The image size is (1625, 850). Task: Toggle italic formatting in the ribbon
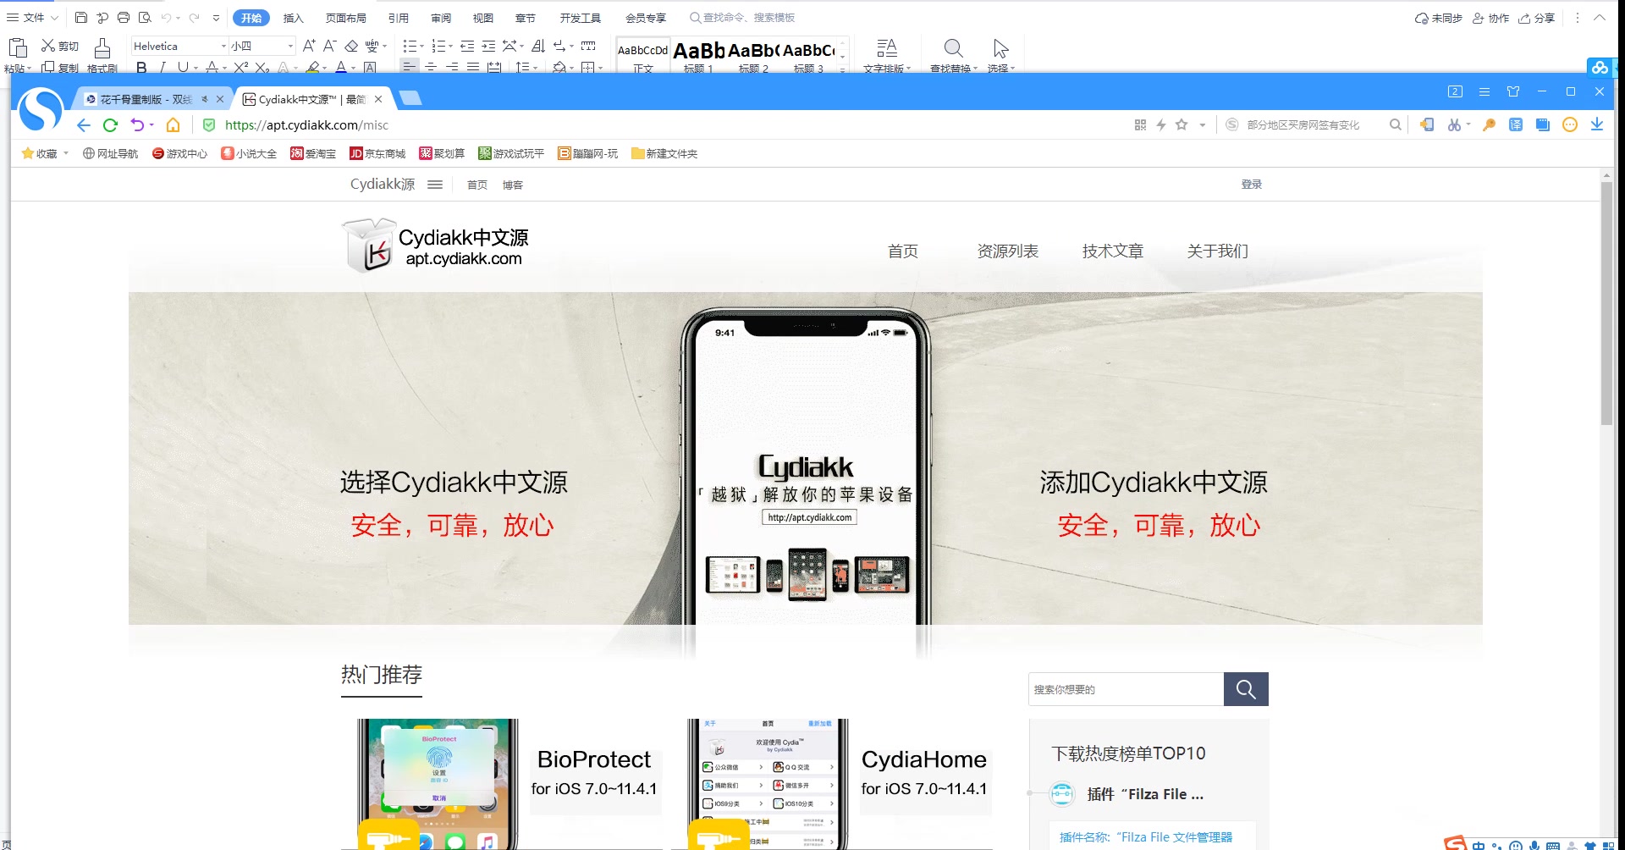(x=162, y=68)
